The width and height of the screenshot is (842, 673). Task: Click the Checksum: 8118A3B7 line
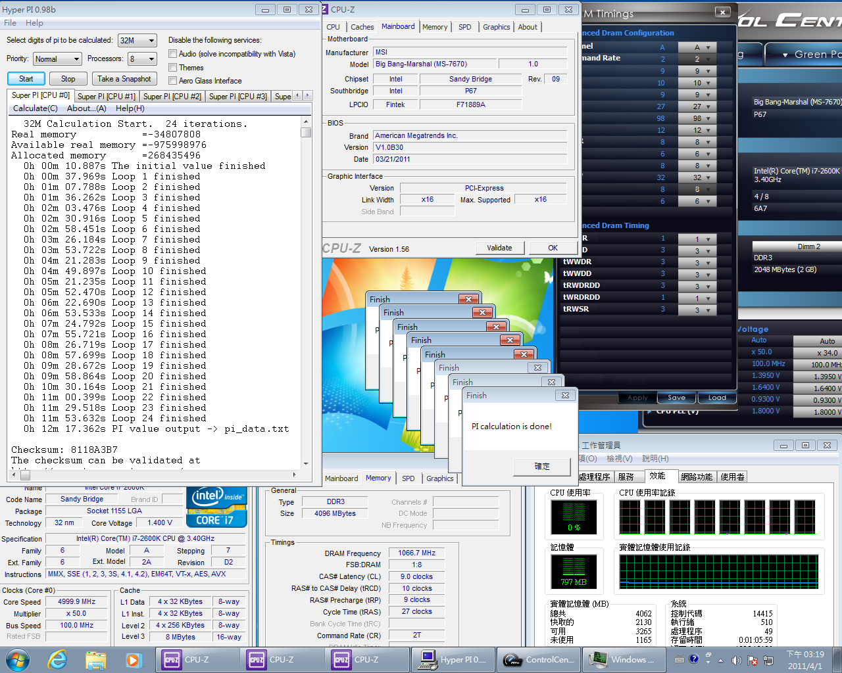tap(64, 450)
